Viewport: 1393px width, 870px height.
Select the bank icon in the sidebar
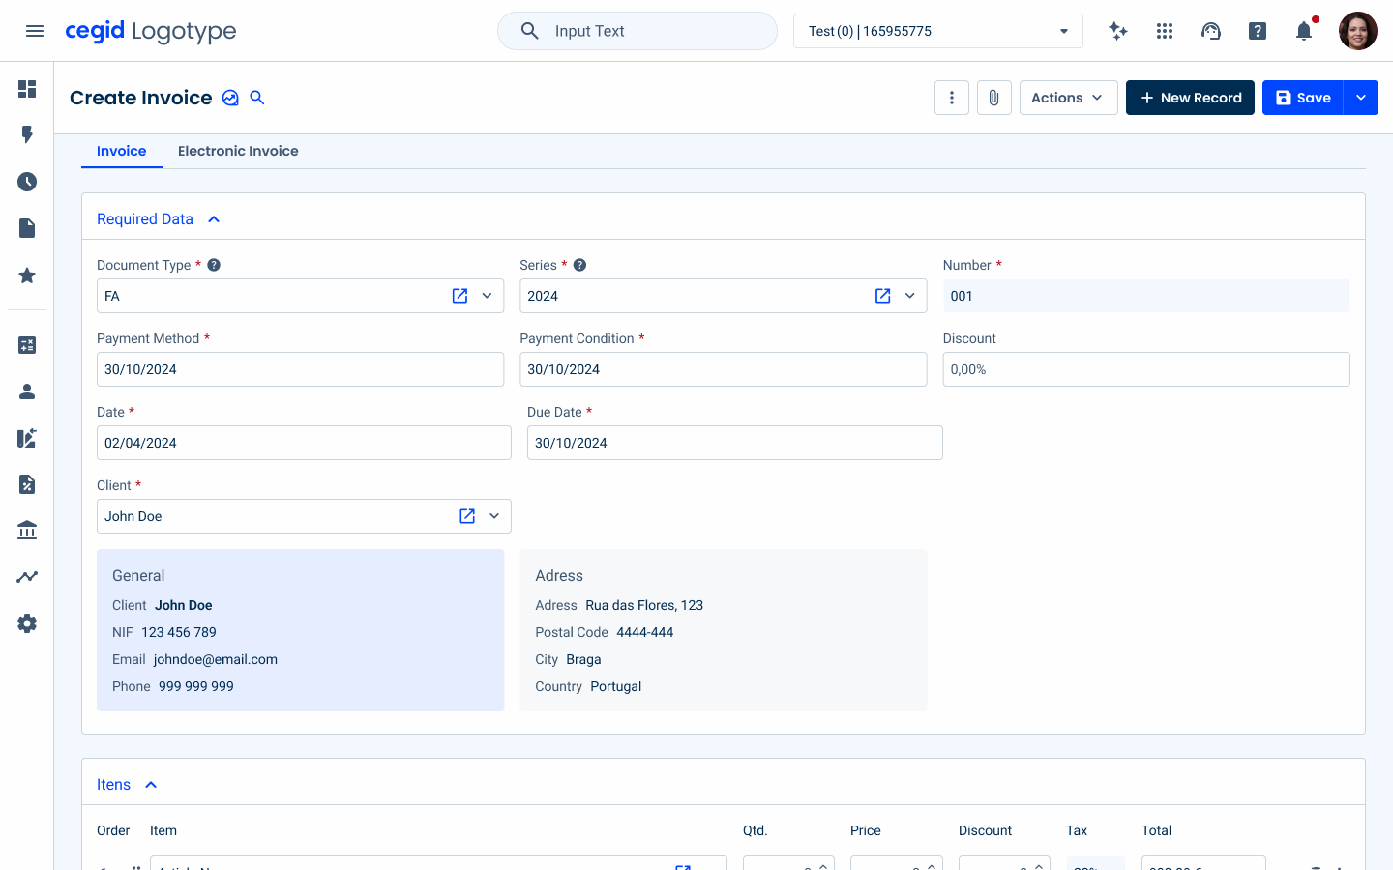point(27,530)
